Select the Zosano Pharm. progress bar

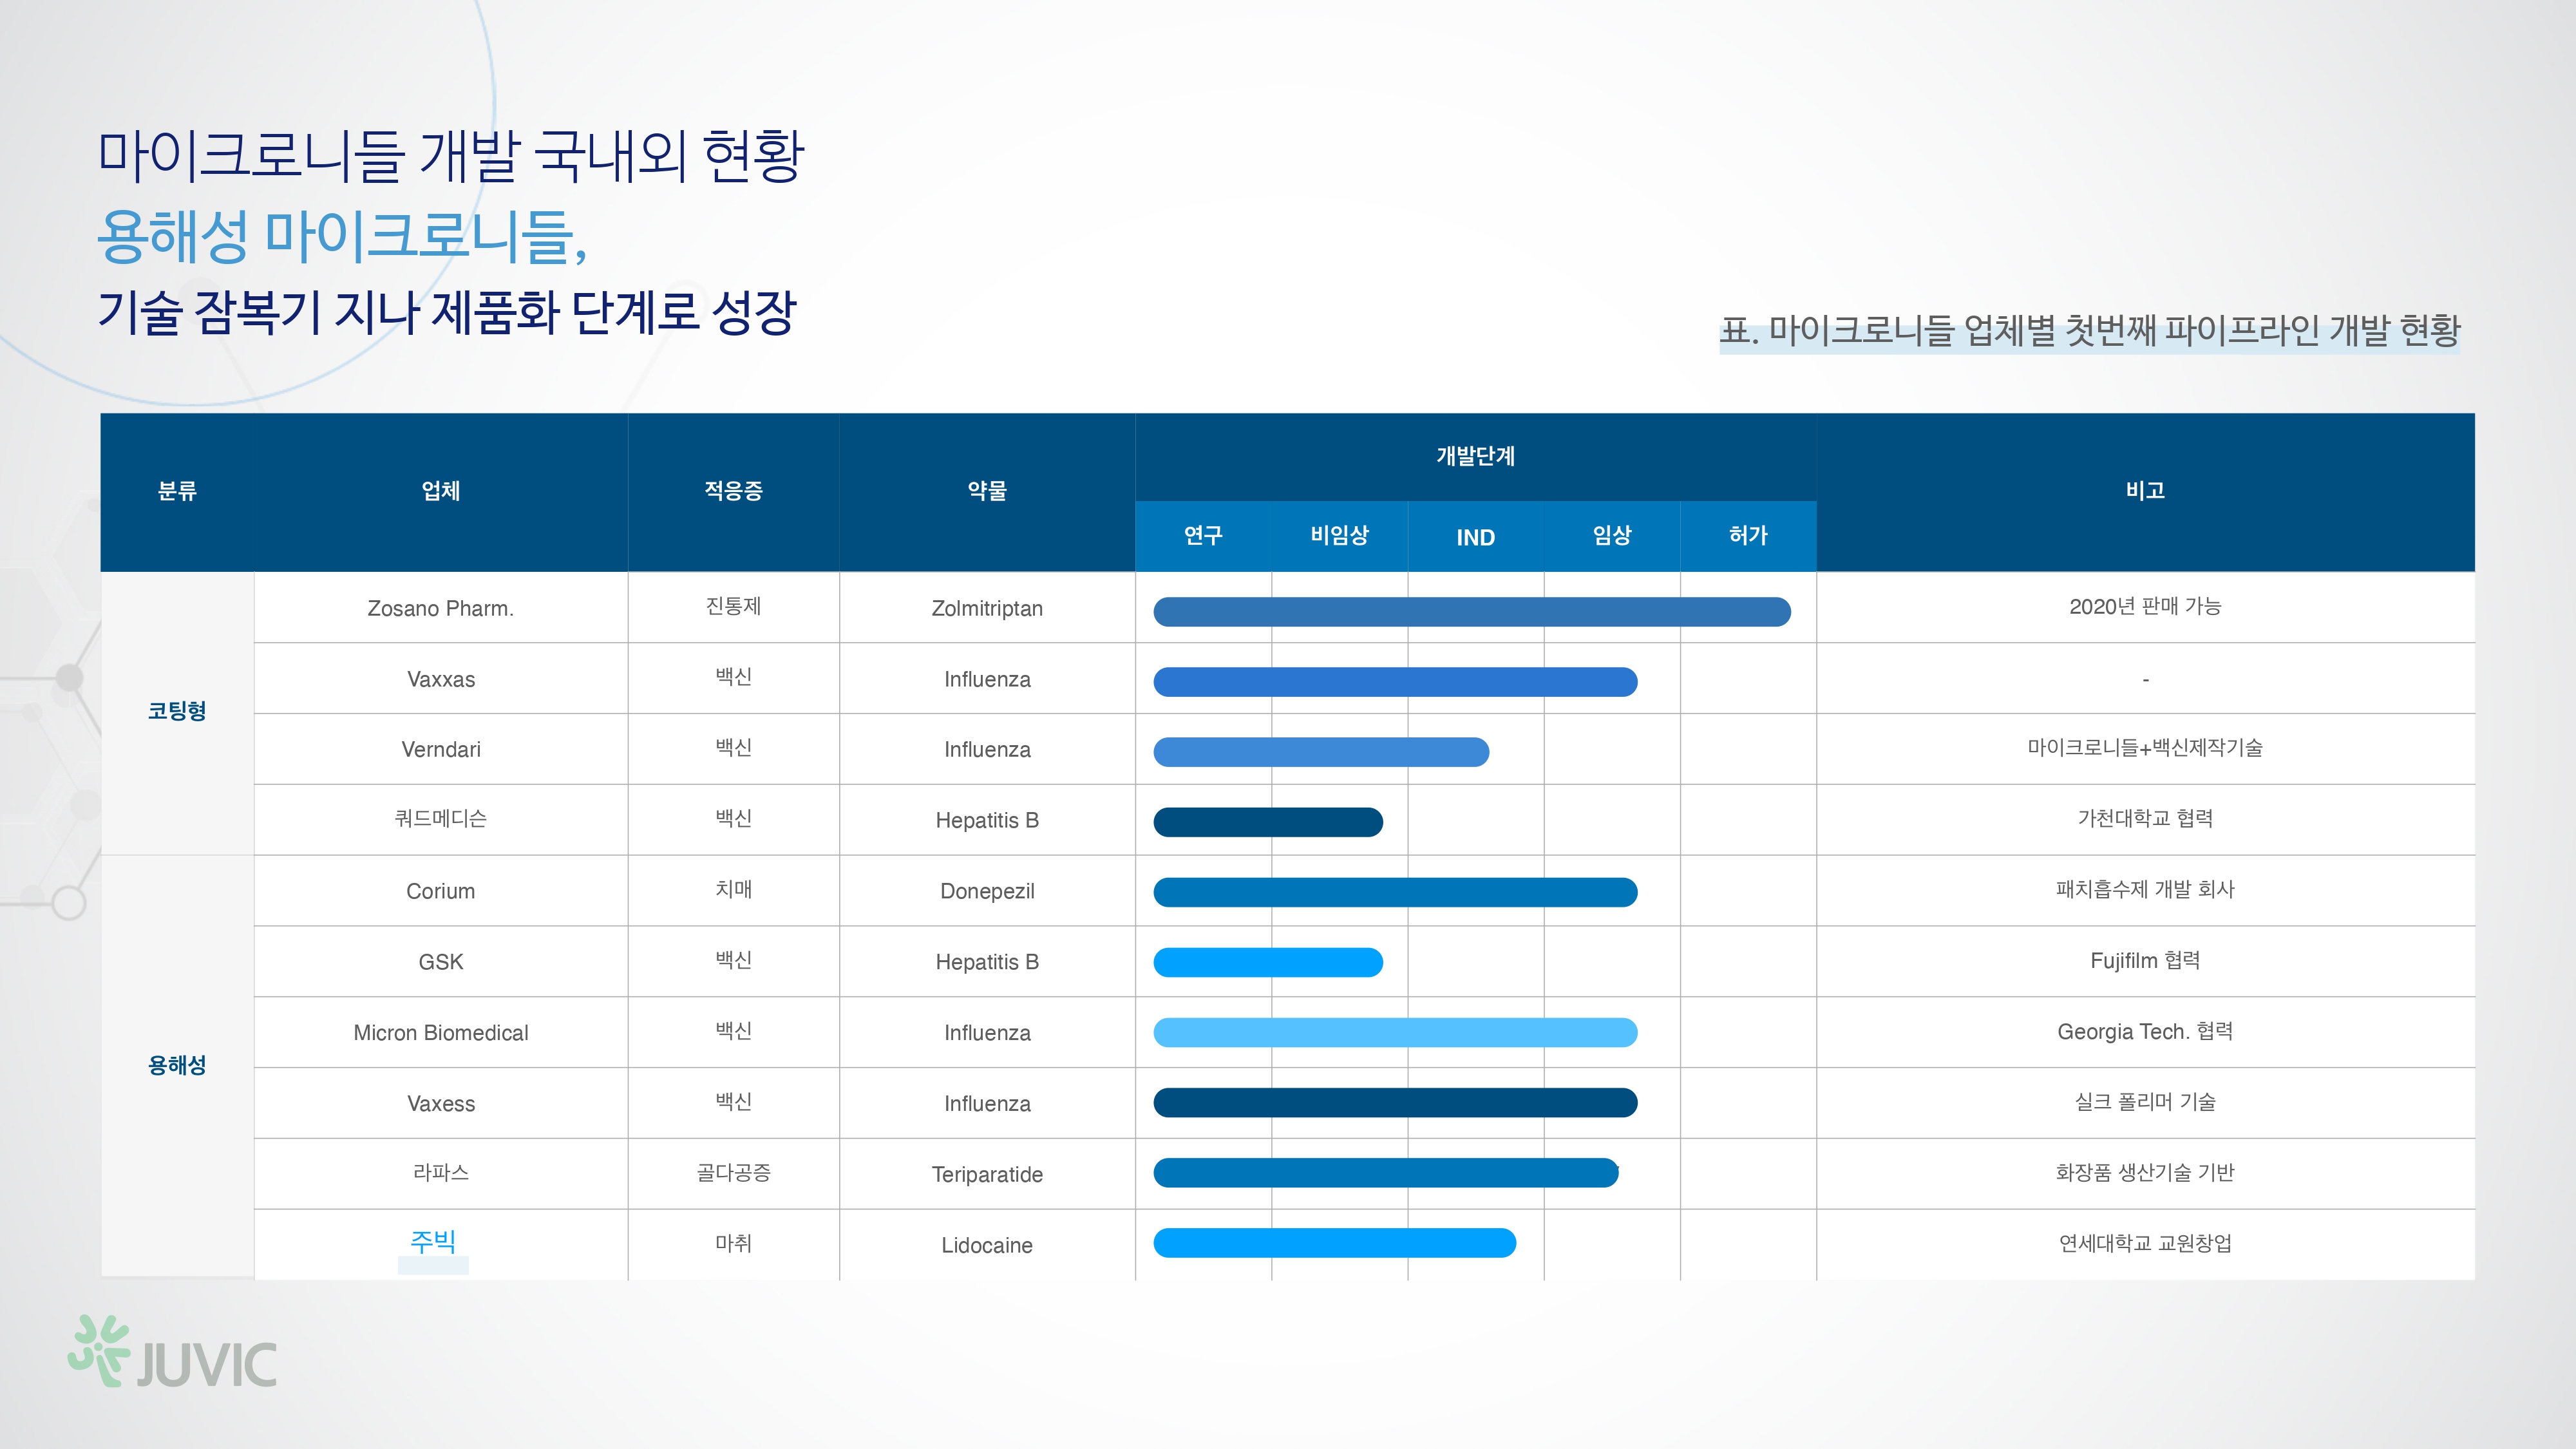click(x=1471, y=611)
